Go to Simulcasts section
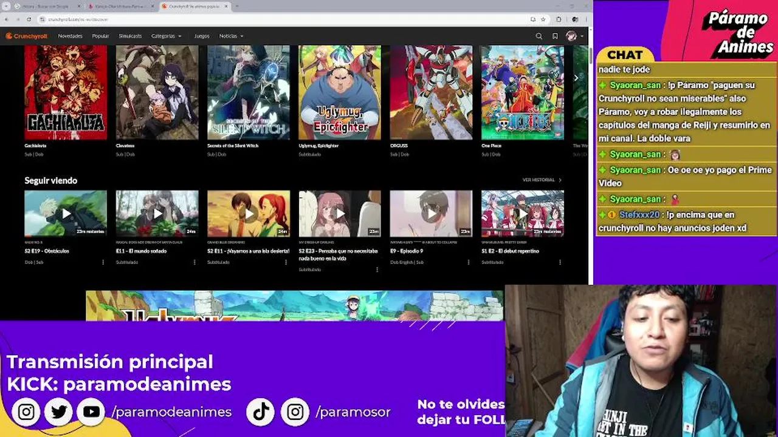The width and height of the screenshot is (778, 437). [x=130, y=36]
